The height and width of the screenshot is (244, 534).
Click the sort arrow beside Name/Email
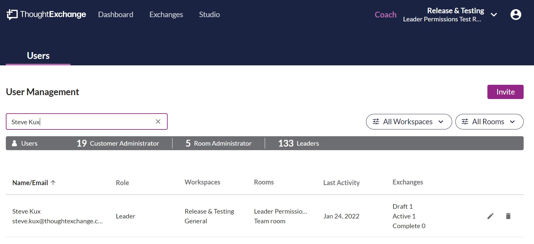(53, 183)
